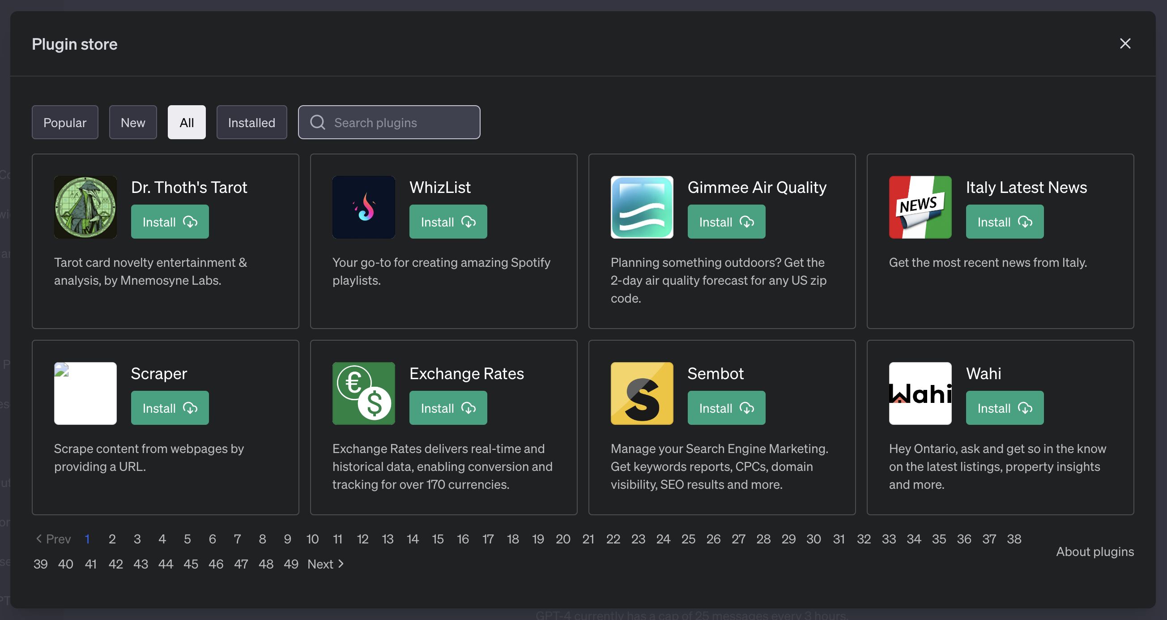Click the Exchange Rates plugin icon
This screenshot has height=620, width=1167.
point(363,394)
